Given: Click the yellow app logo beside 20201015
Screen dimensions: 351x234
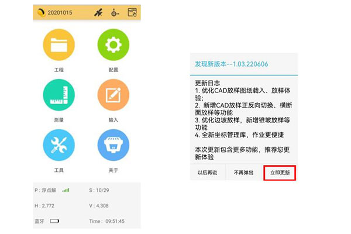Looking at the screenshot, I should tap(40, 12).
